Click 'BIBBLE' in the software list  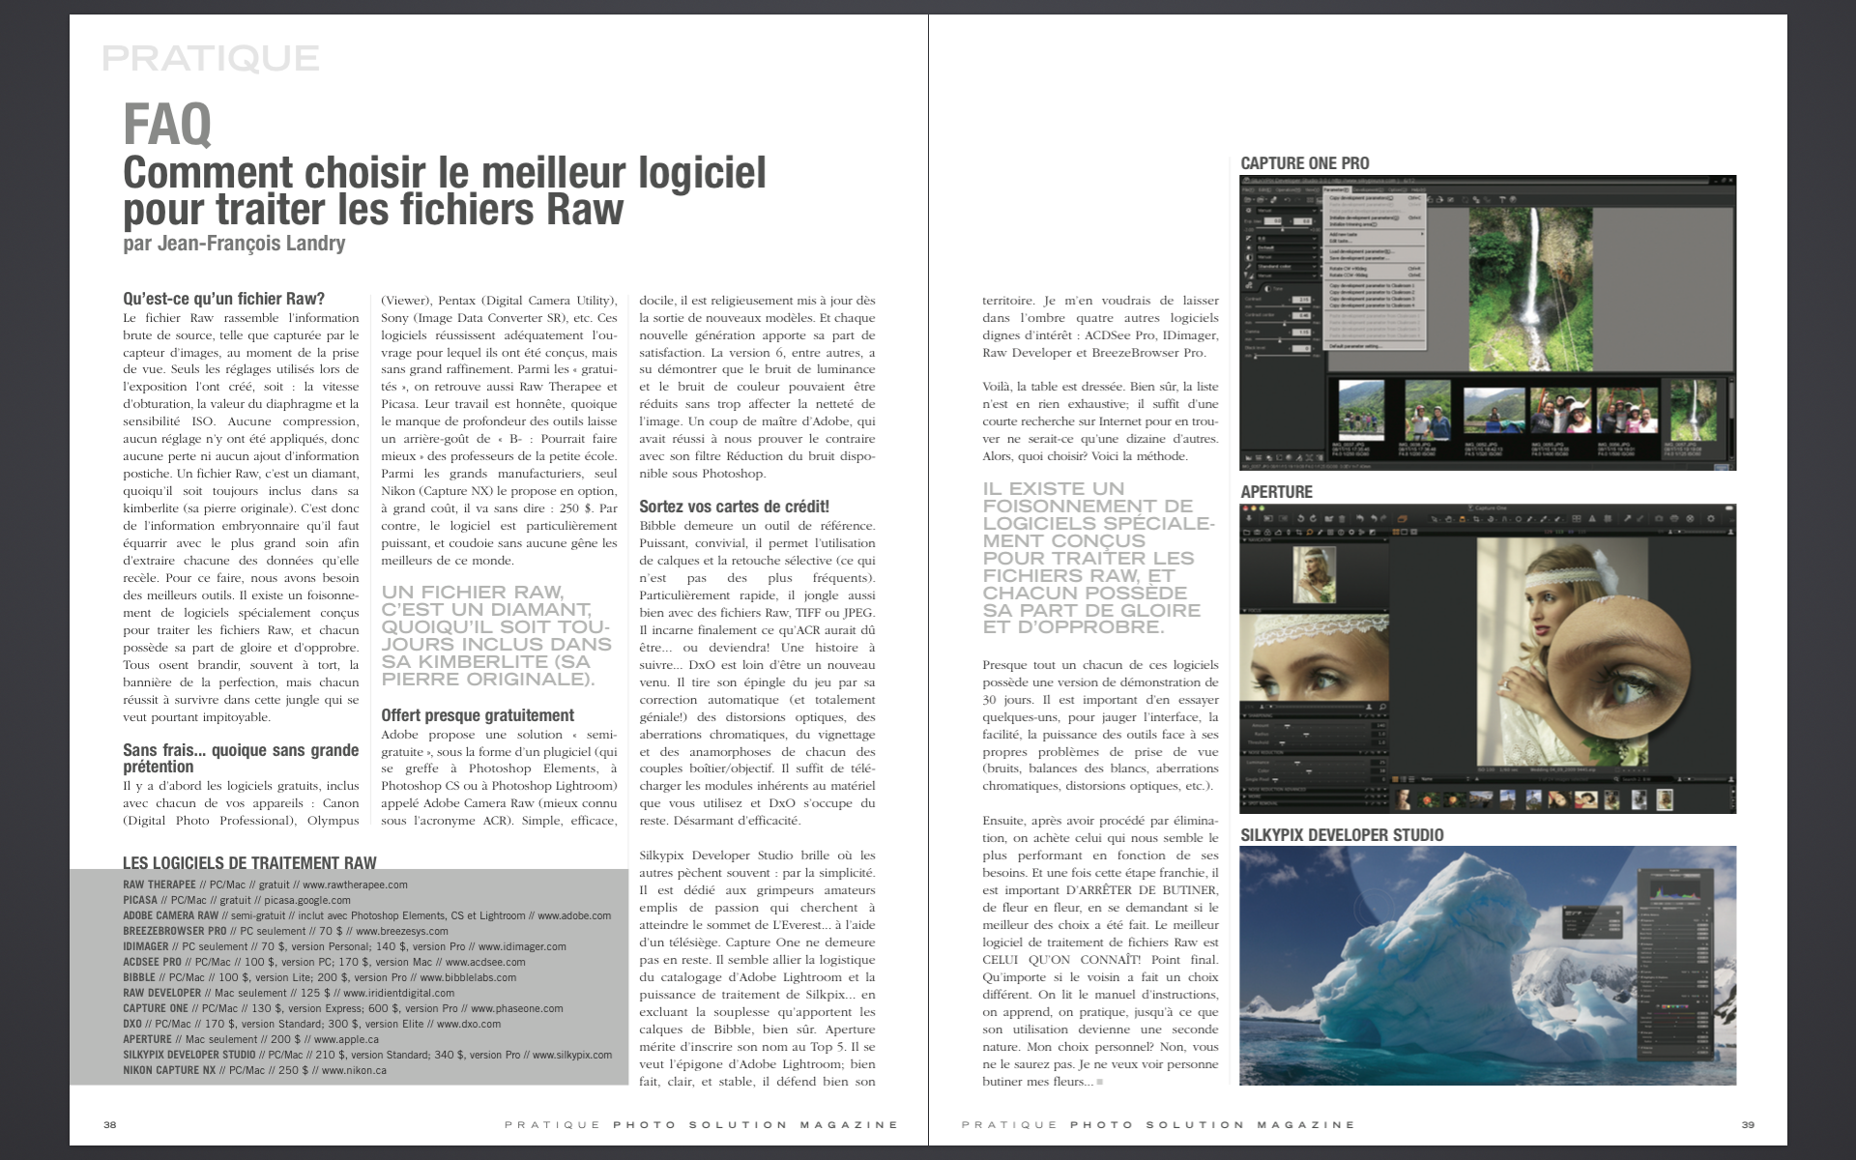pos(139,977)
